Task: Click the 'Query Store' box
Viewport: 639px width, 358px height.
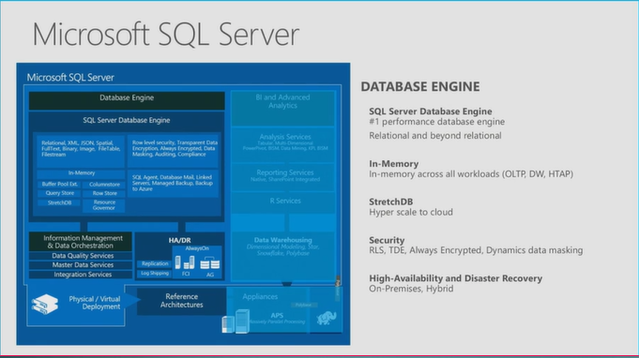Action: pyautogui.click(x=59, y=193)
